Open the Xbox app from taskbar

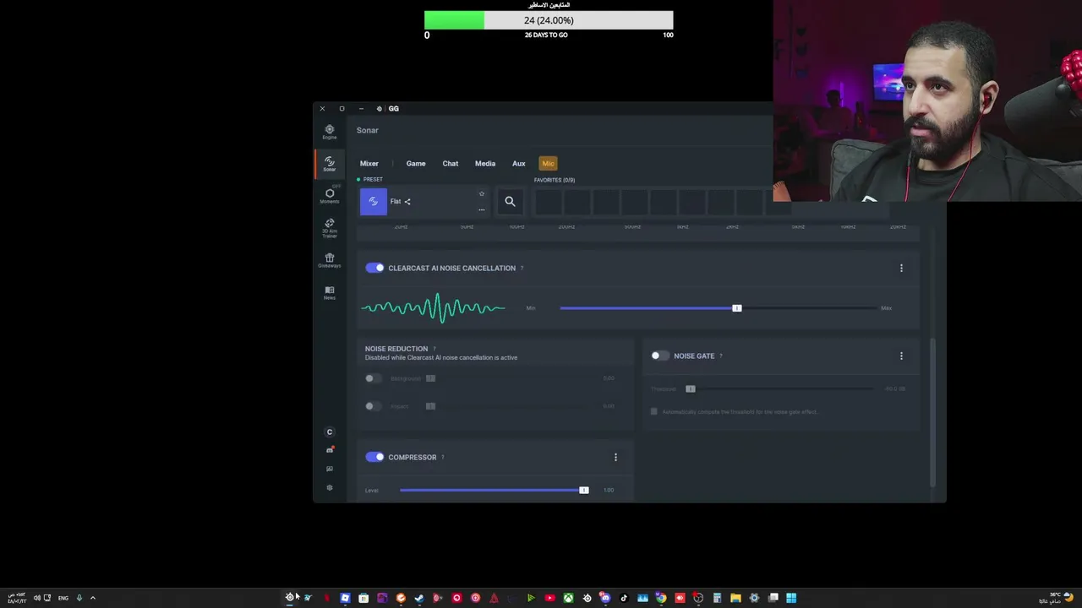(x=568, y=598)
